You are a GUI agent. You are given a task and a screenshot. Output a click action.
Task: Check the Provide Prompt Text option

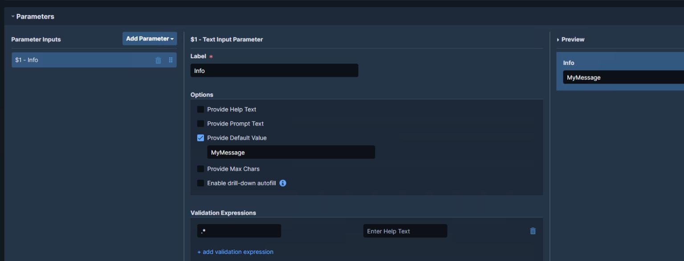coord(200,124)
